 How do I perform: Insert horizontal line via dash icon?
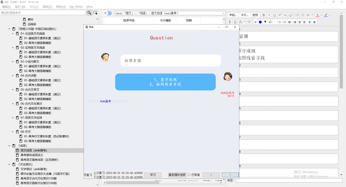275,22
